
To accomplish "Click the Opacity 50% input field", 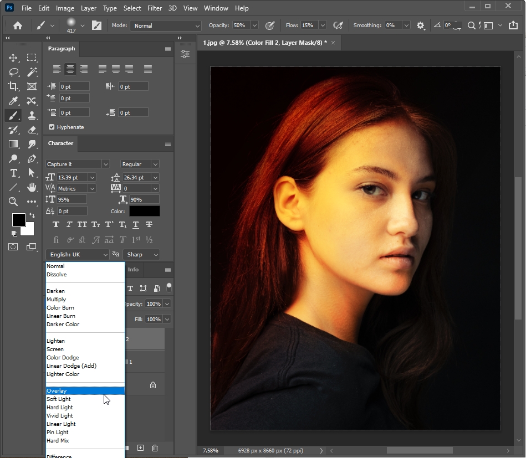I will point(241,25).
